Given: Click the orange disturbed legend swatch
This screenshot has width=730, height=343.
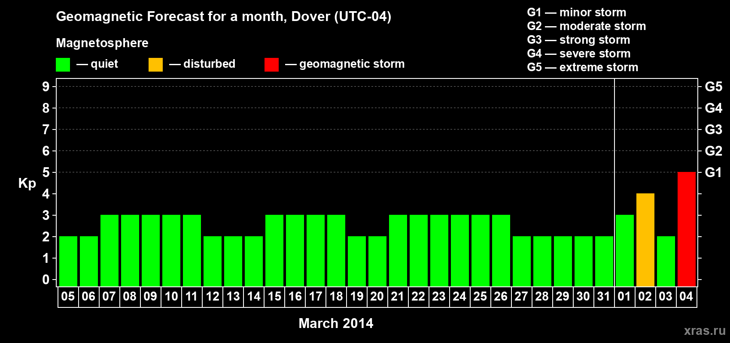Looking at the screenshot, I should click(x=155, y=65).
